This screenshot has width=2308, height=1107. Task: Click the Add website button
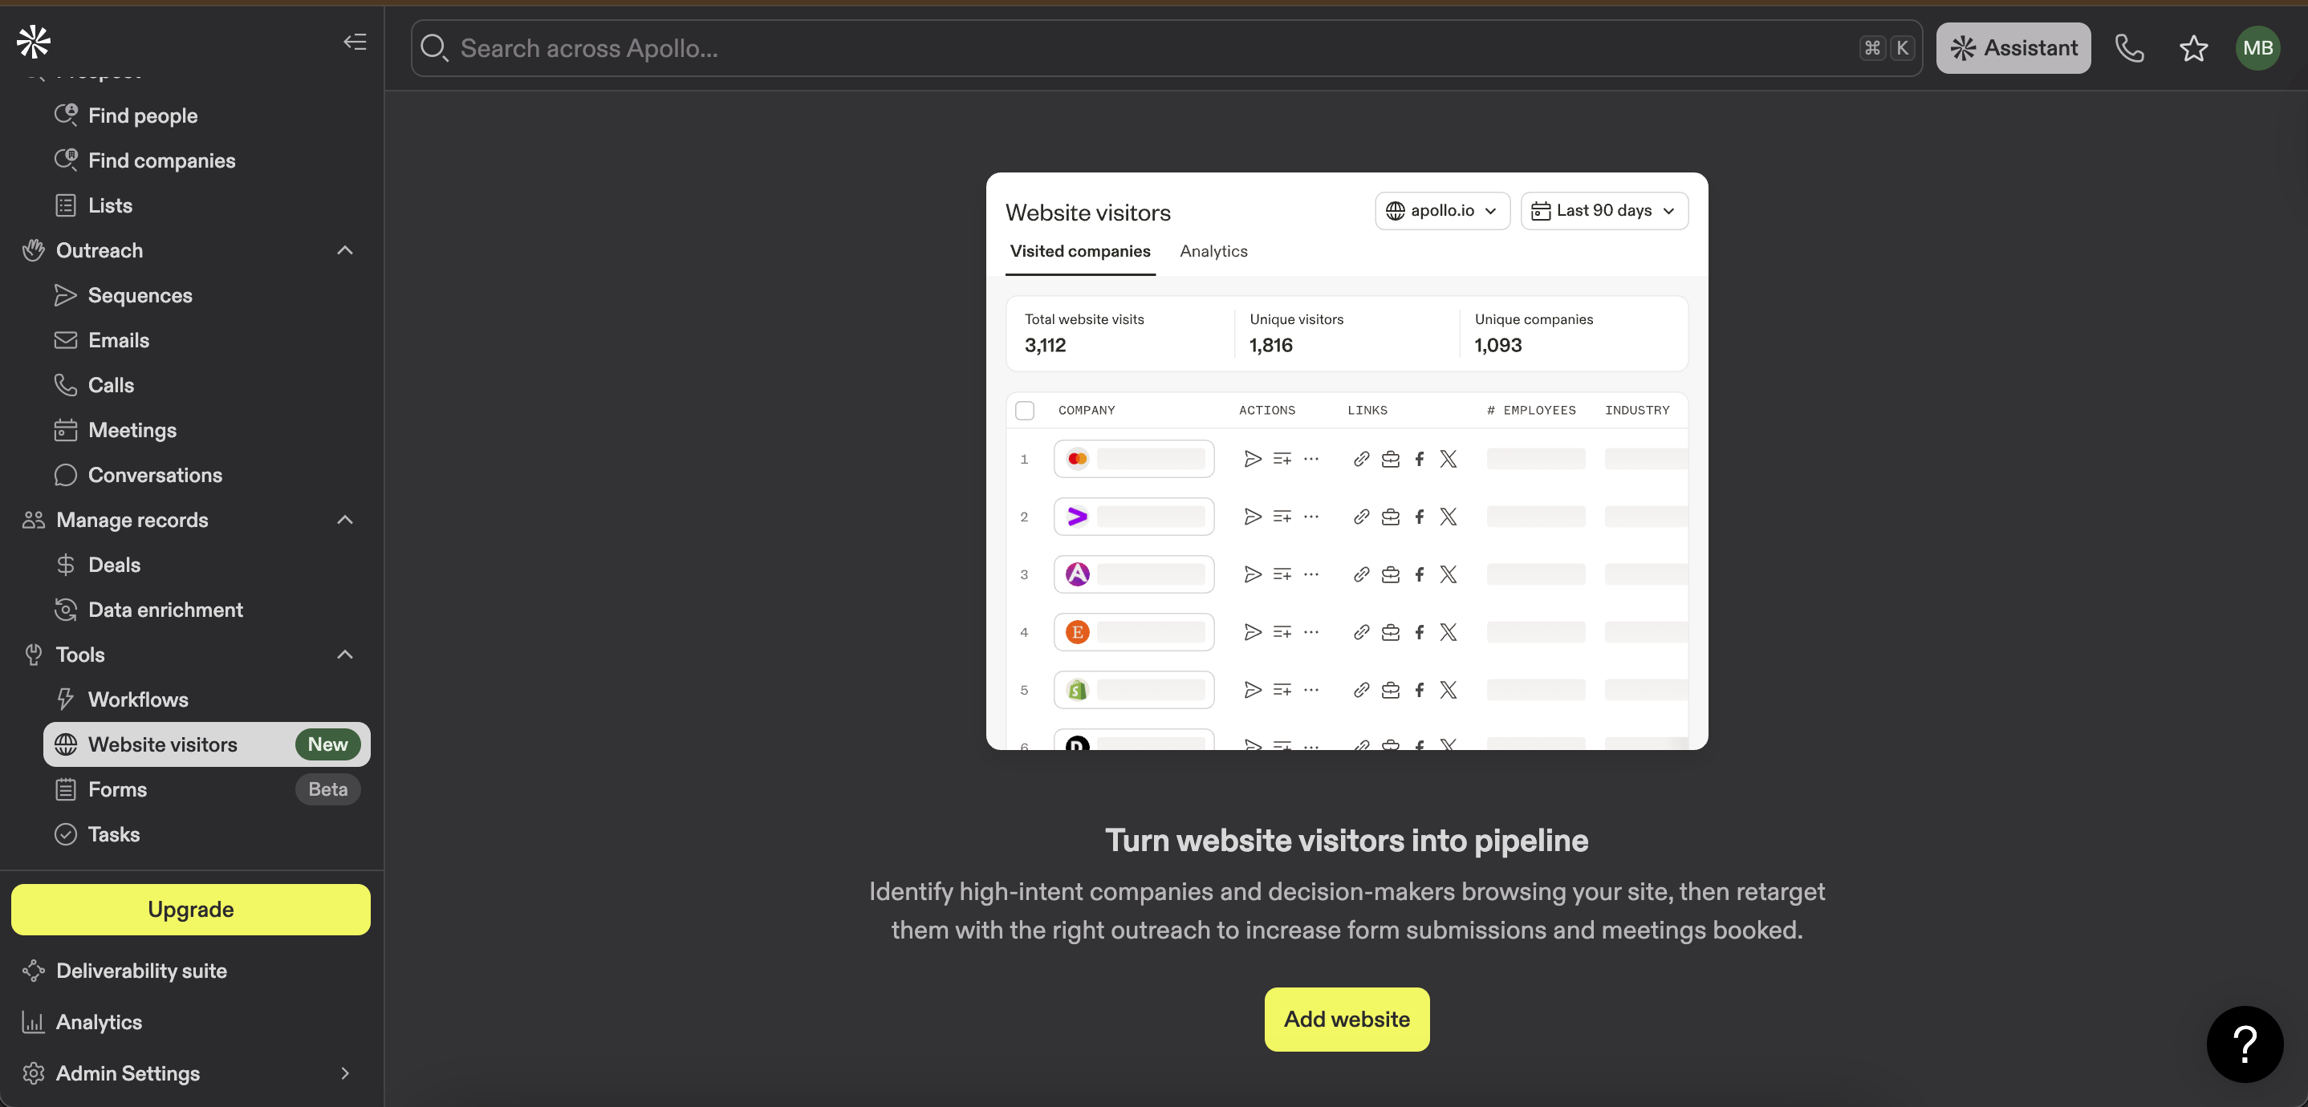[x=1347, y=1020]
